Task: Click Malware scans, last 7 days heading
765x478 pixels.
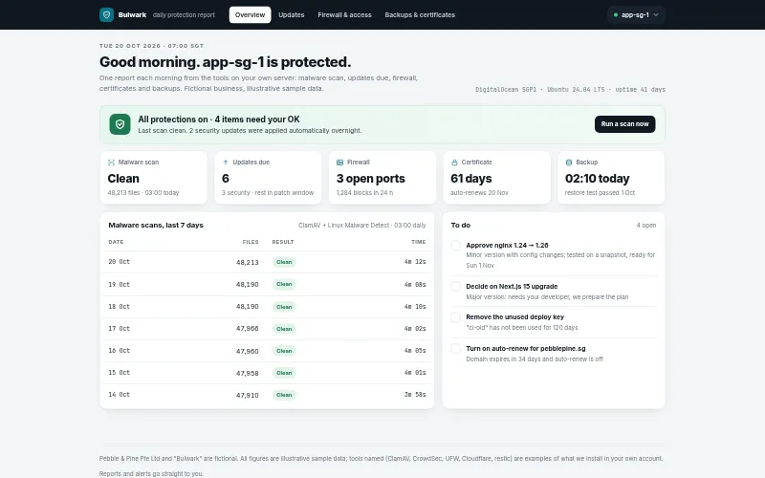Action: pyautogui.click(x=156, y=226)
